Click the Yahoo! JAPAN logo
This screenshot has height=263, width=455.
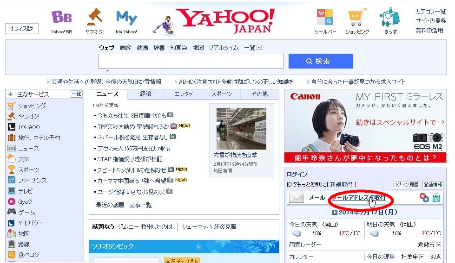pos(225,20)
